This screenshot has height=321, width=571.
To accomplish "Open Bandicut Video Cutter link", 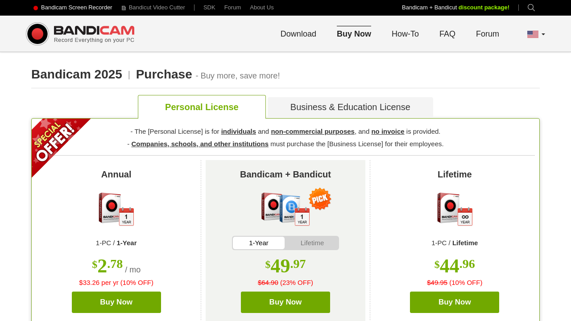I will pyautogui.click(x=153, y=8).
